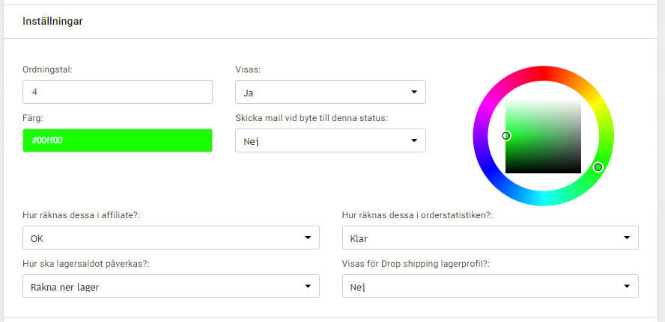Pick red at top of hue ring
The height and width of the screenshot is (322, 665).
click(x=543, y=72)
